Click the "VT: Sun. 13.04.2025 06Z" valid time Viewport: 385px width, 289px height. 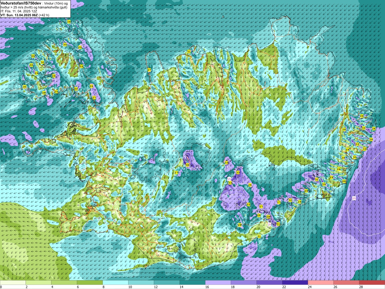point(19,15)
